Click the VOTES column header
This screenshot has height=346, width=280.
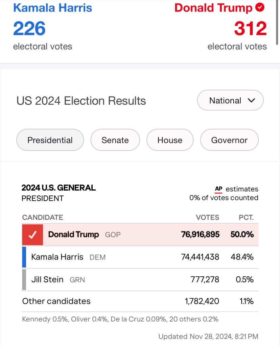point(207,217)
